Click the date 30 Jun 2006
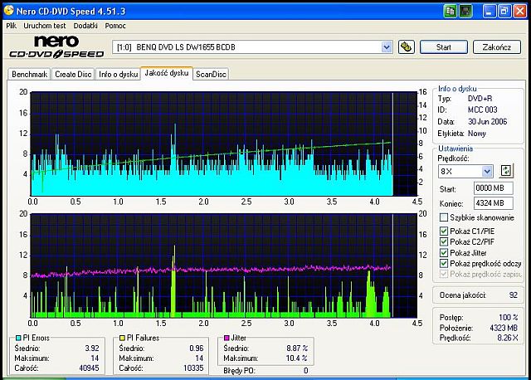 (x=487, y=122)
